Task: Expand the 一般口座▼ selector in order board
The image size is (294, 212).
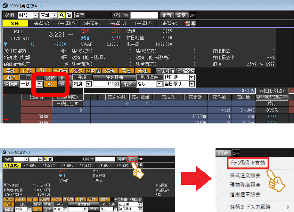Action: (68, 103)
